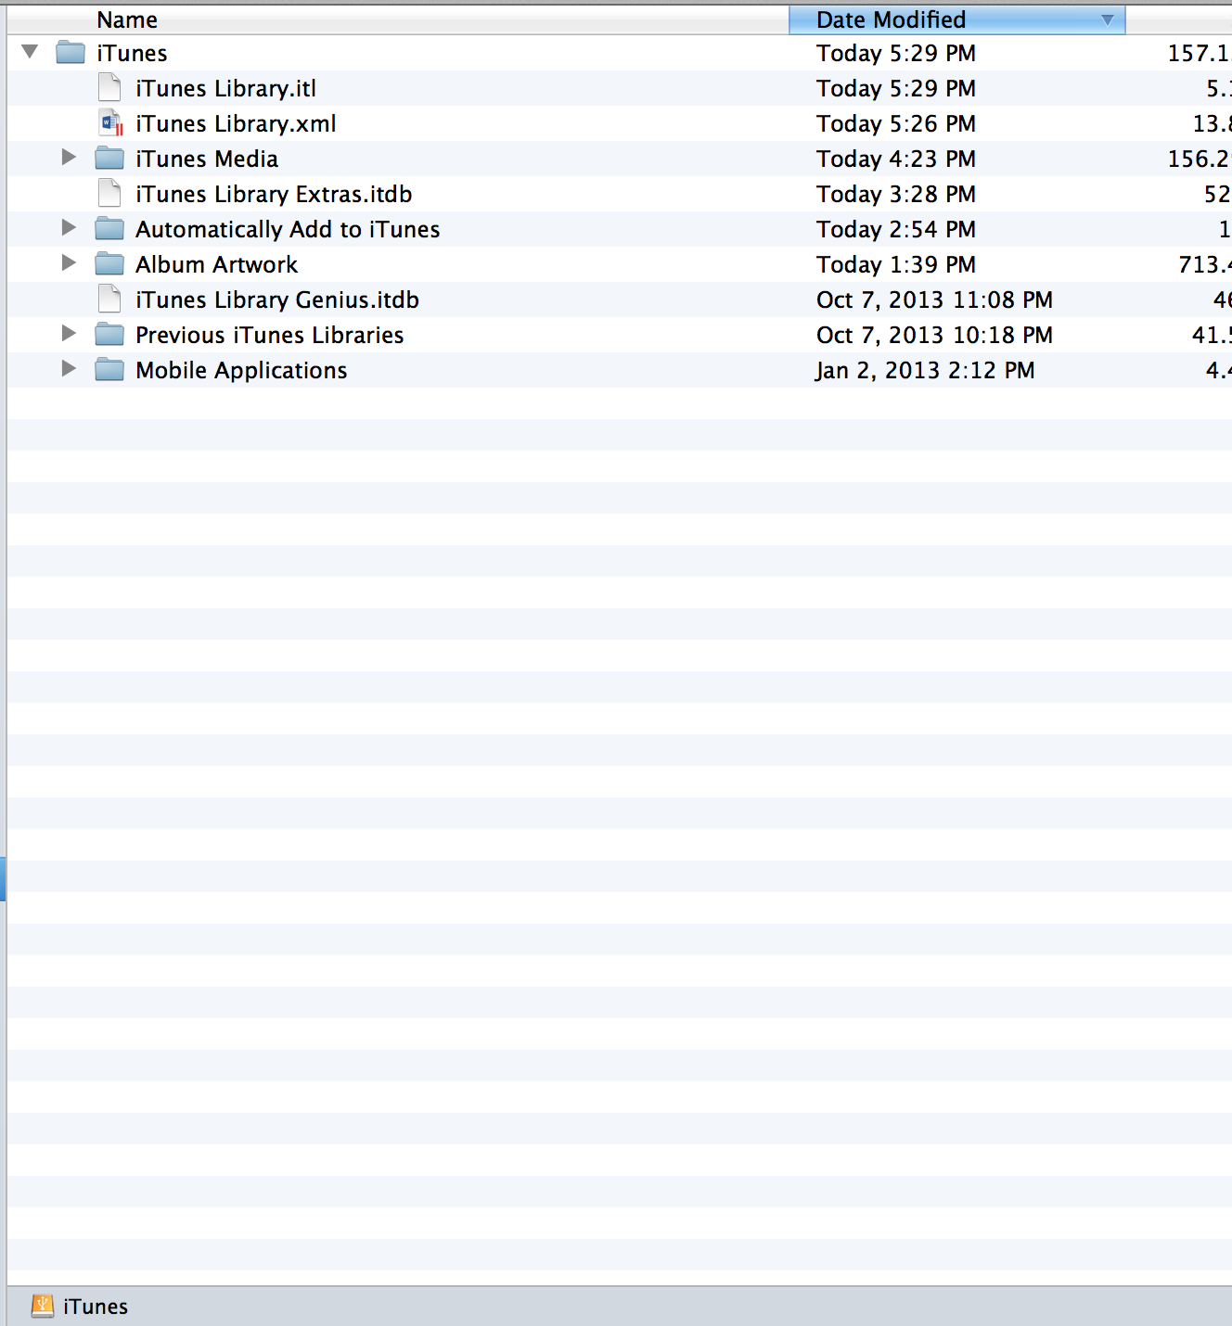Click the Today 1:39 PM modified date

(896, 264)
